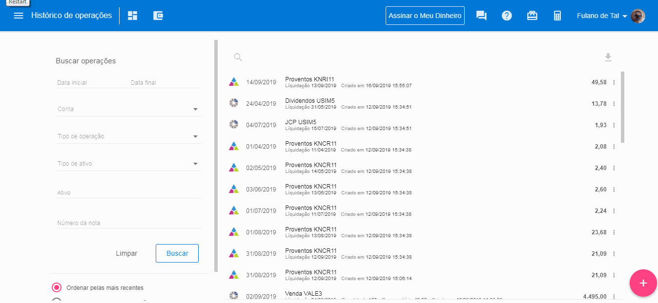The height and width of the screenshot is (303, 658).
Task: Open the calculator icon
Action: point(557,16)
